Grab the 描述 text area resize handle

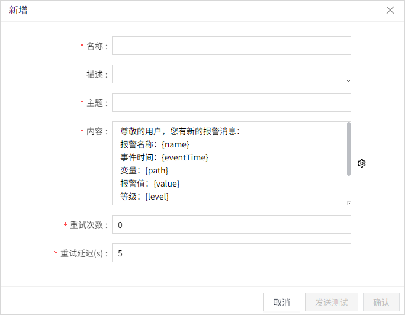coord(348,80)
